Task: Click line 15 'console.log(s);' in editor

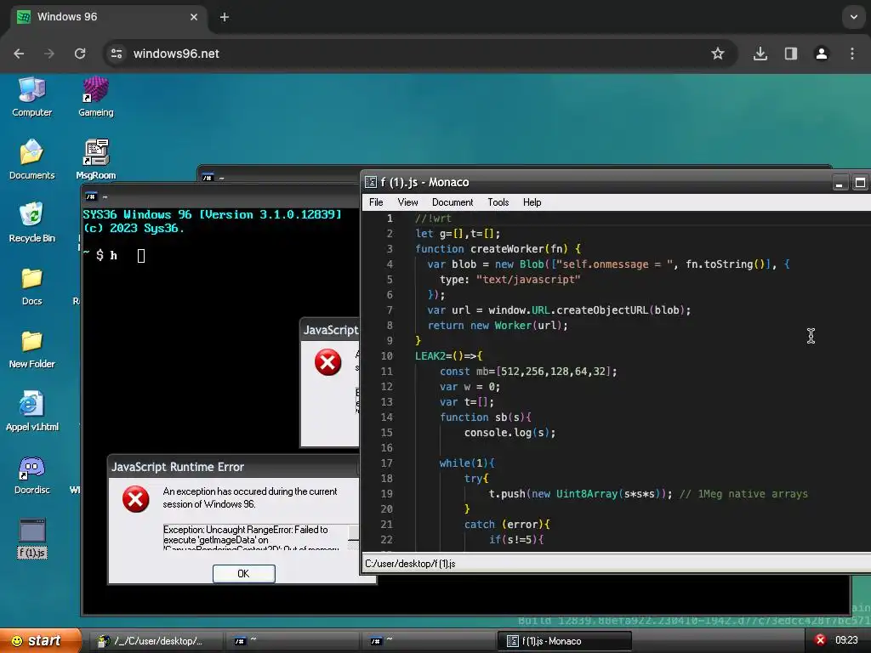Action: [510, 433]
